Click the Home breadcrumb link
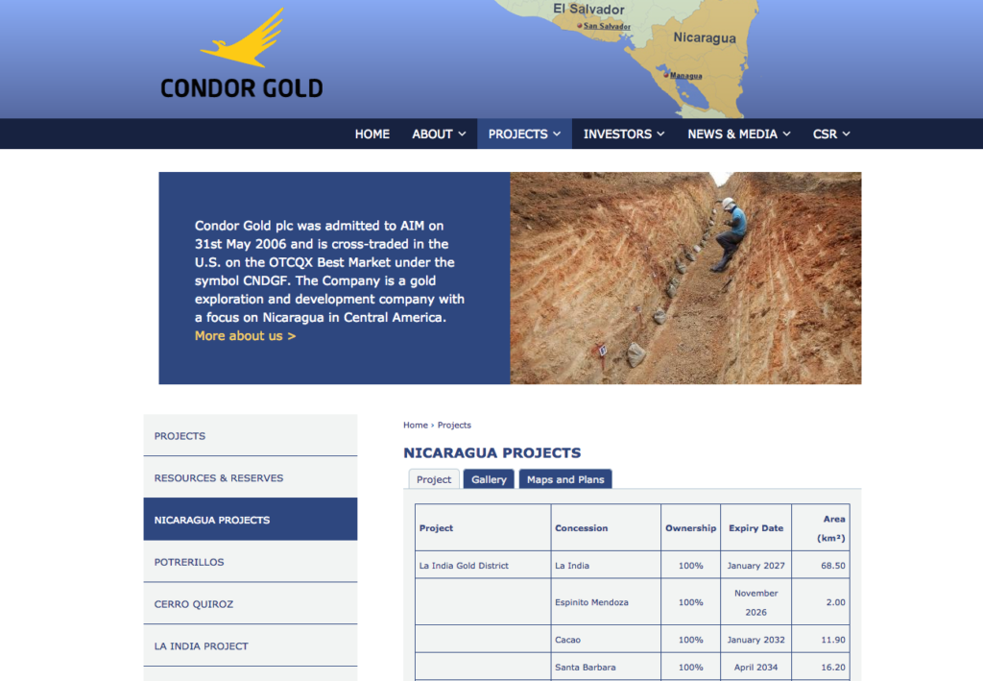 click(415, 426)
